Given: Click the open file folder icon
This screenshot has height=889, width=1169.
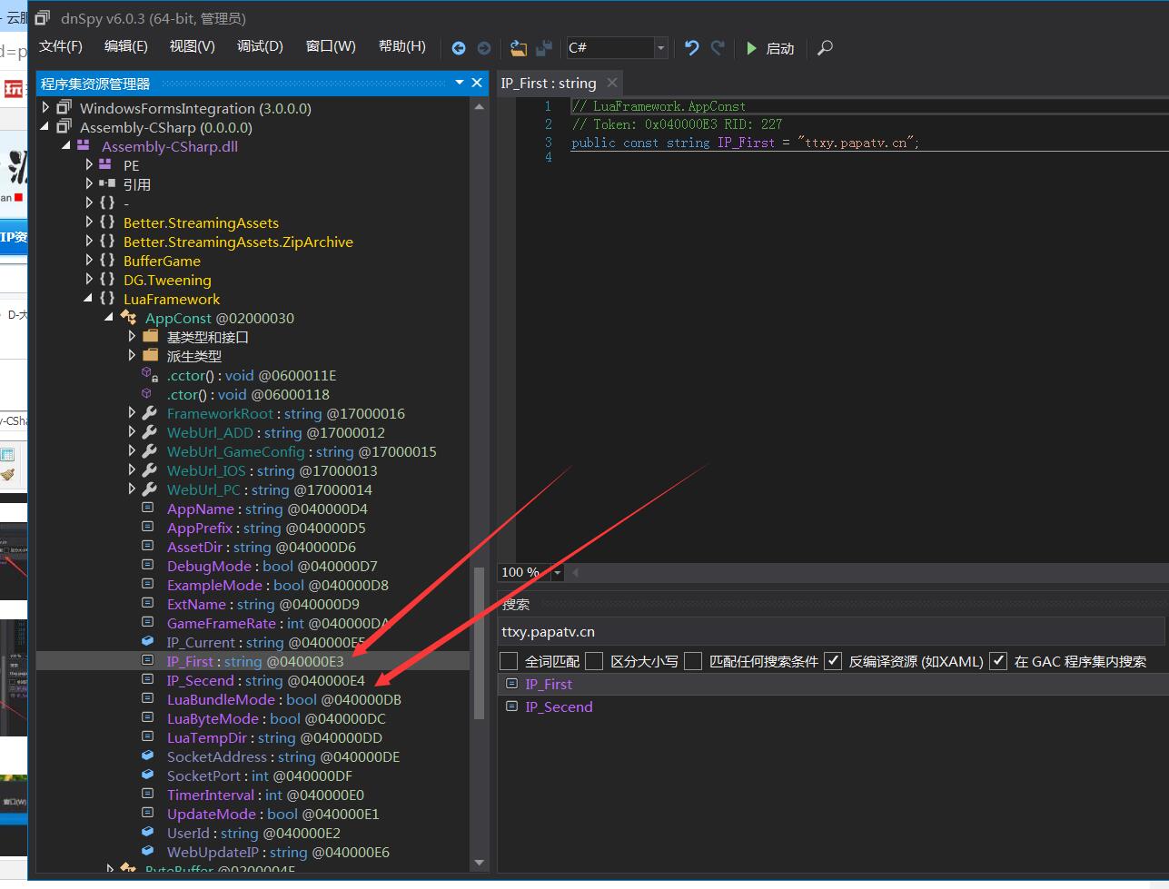Looking at the screenshot, I should coord(519,48).
